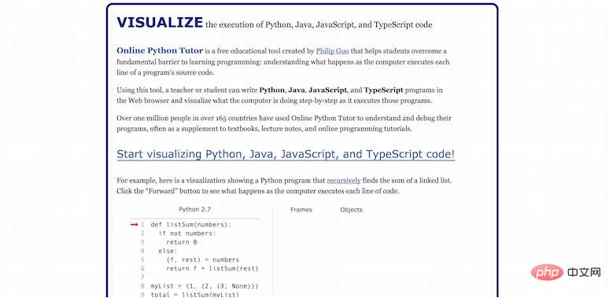This screenshot has height=298, width=609.
Task: Click the Online Python Tutor title text
Action: 160,50
